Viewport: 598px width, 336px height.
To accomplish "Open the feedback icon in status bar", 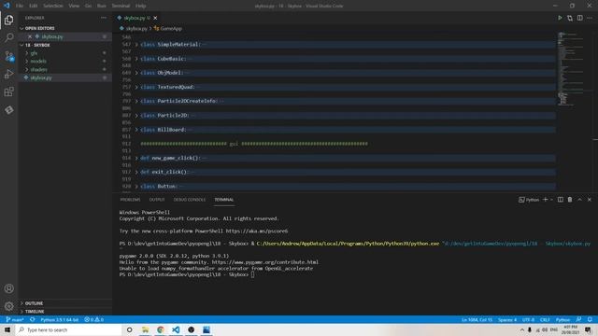I will (x=579, y=319).
